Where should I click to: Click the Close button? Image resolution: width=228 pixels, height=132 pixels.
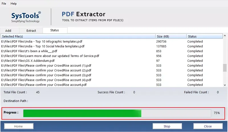click(208, 126)
